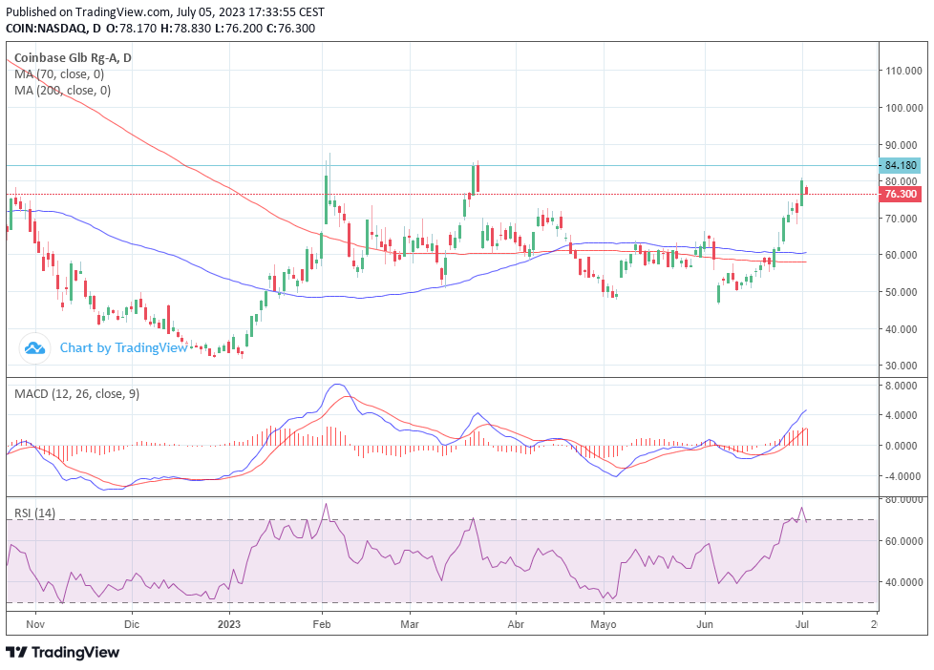Click the 'Published on TradingView.com' header text
This screenshot has height=670, width=934.
[88, 11]
